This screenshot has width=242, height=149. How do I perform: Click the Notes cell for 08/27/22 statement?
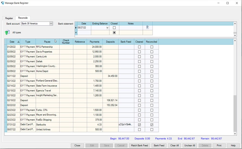(x=131, y=28)
